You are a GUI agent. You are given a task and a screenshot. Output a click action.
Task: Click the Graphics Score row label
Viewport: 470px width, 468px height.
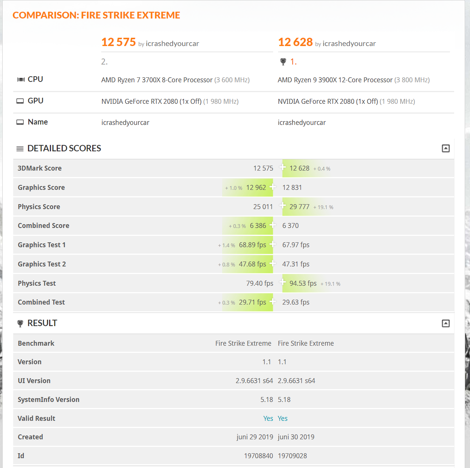click(41, 188)
